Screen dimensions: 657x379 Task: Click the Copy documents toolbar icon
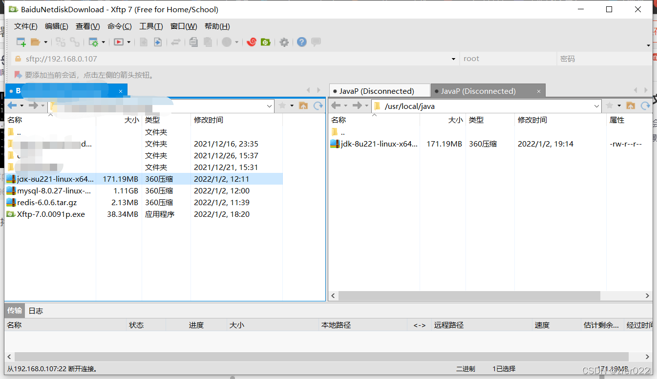pos(193,42)
